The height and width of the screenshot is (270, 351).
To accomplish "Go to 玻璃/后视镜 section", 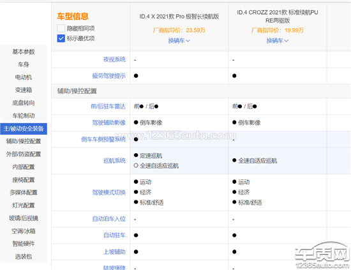I will [24, 218].
